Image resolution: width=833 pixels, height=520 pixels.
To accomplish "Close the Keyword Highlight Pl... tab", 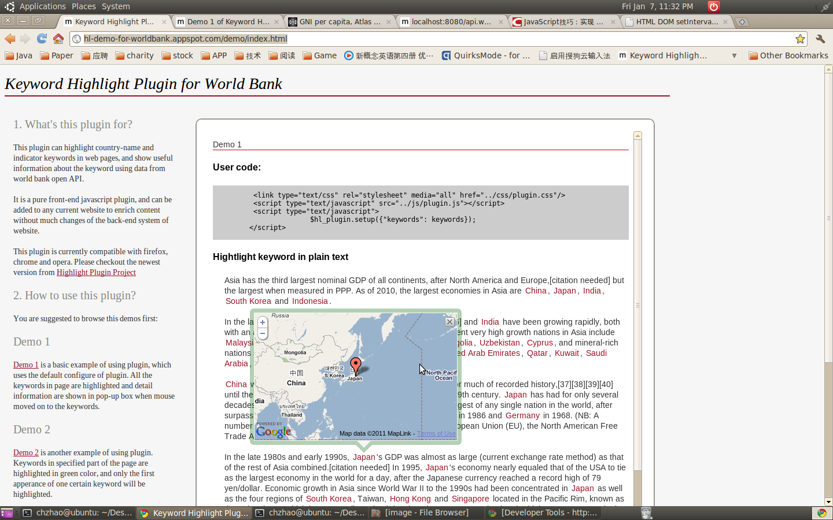I will [164, 22].
